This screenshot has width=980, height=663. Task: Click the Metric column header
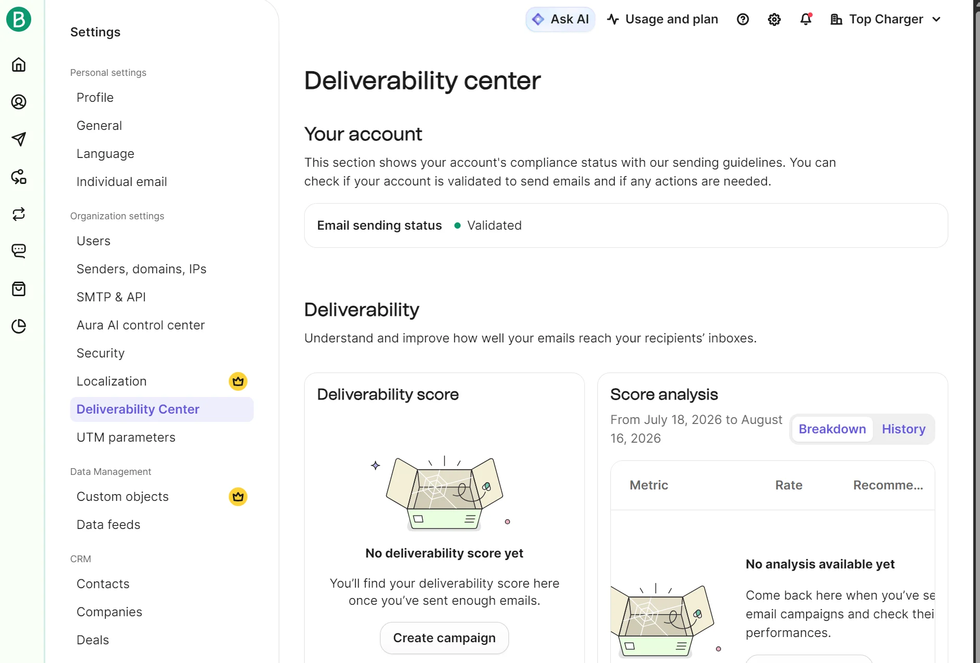pos(649,485)
